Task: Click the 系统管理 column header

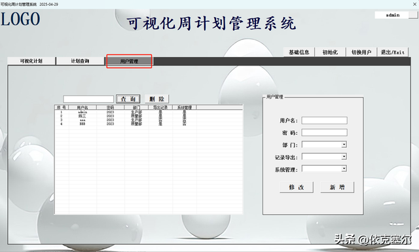Action: [185, 107]
